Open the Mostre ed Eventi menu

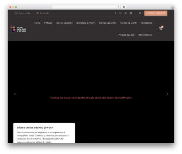[128, 23]
